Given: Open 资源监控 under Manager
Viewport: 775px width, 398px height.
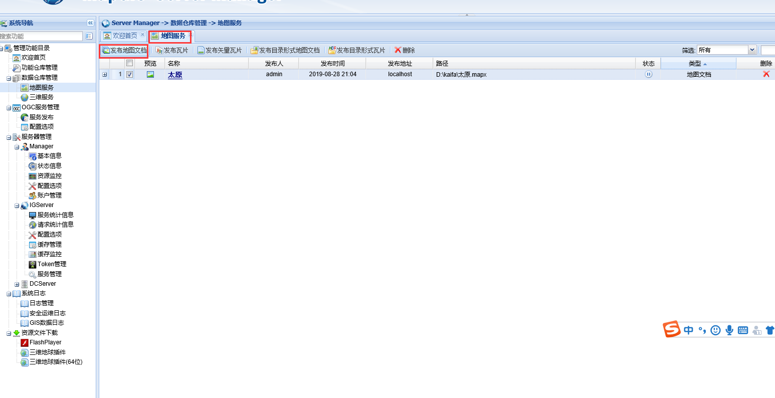Looking at the screenshot, I should coord(49,176).
